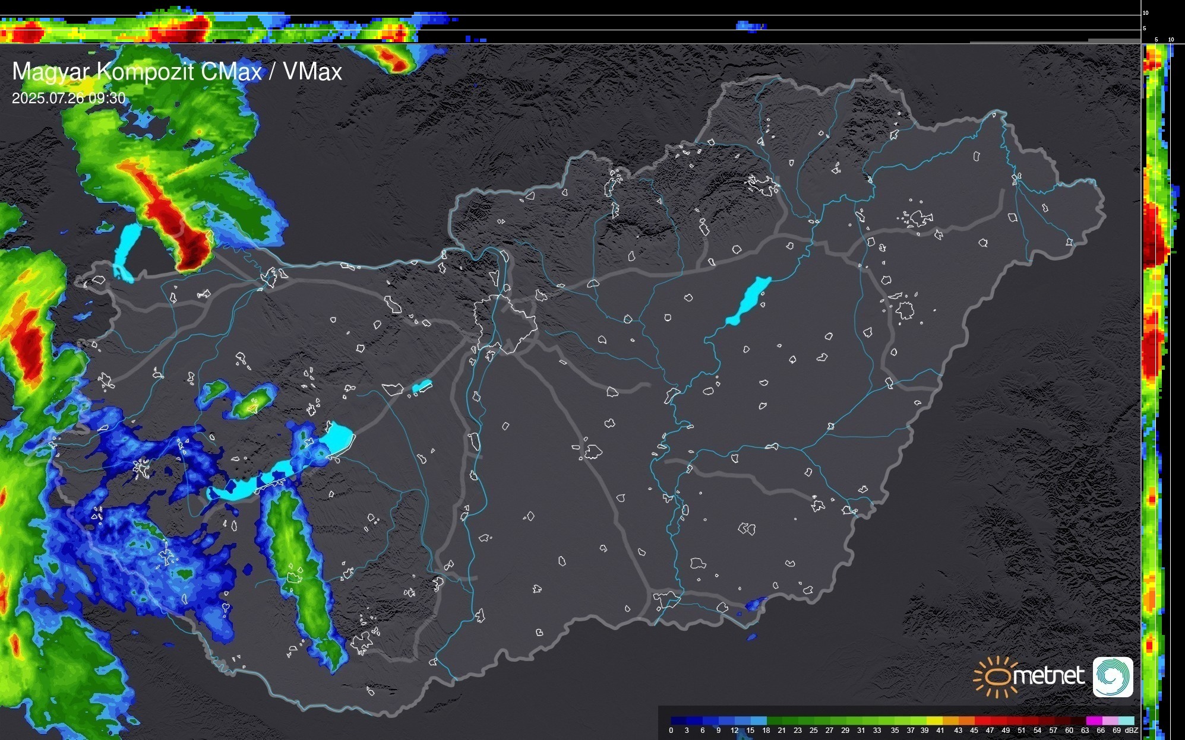Click the small blue echo on southern border
This screenshot has height=740, width=1185.
[754, 604]
